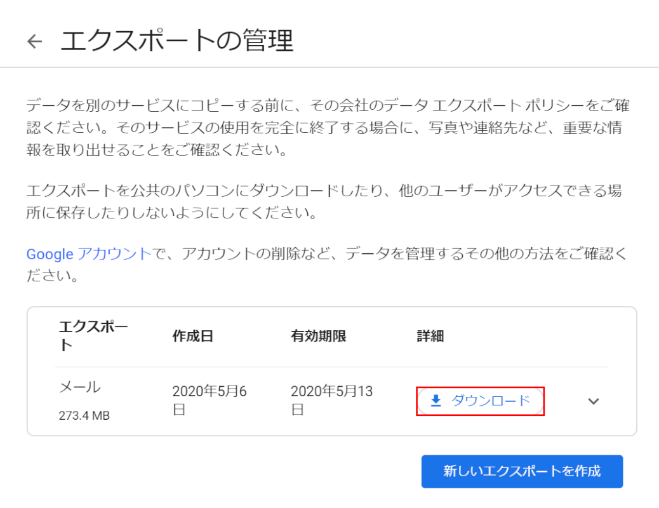Select the メール export name

pyautogui.click(x=79, y=387)
